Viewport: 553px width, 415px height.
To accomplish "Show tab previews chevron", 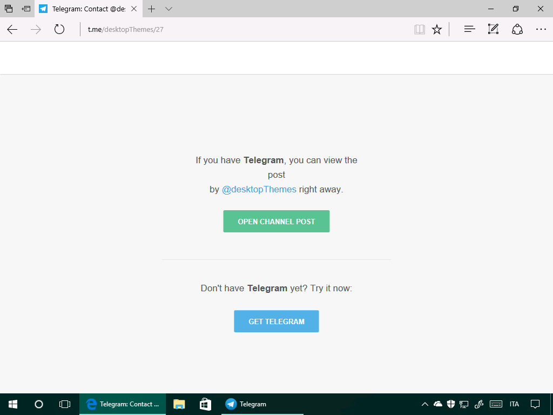I will tap(168, 9).
